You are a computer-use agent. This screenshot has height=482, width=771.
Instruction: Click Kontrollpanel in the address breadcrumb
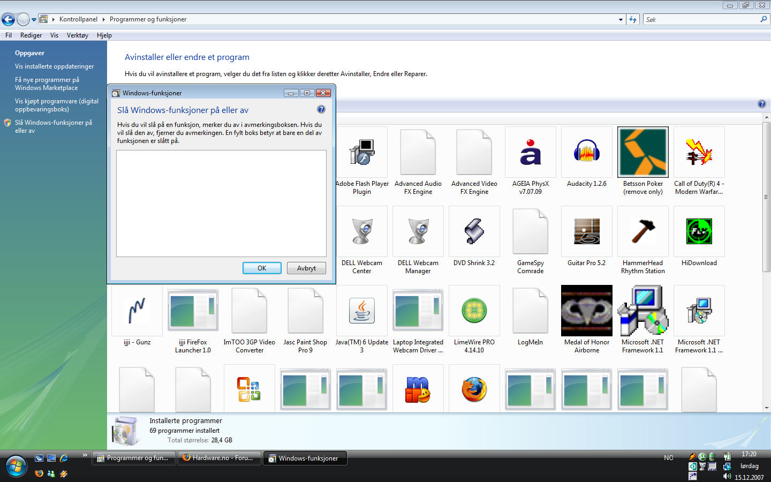(78, 19)
